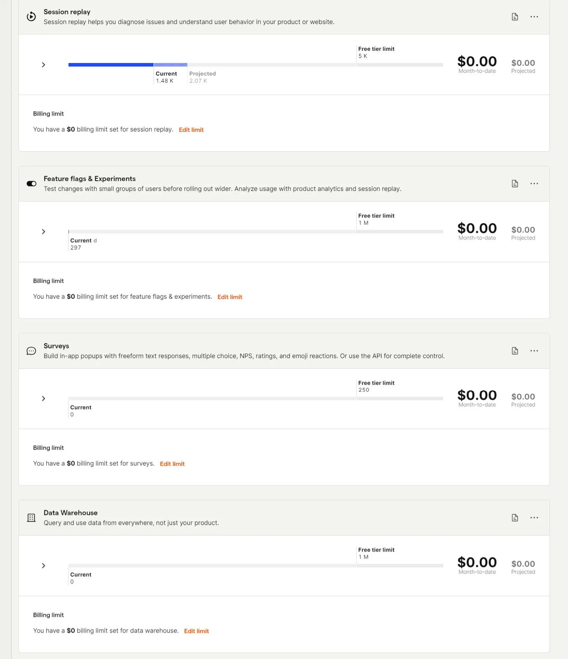Image resolution: width=568 pixels, height=659 pixels.
Task: Open Session replay more options menu
Action: point(534,17)
